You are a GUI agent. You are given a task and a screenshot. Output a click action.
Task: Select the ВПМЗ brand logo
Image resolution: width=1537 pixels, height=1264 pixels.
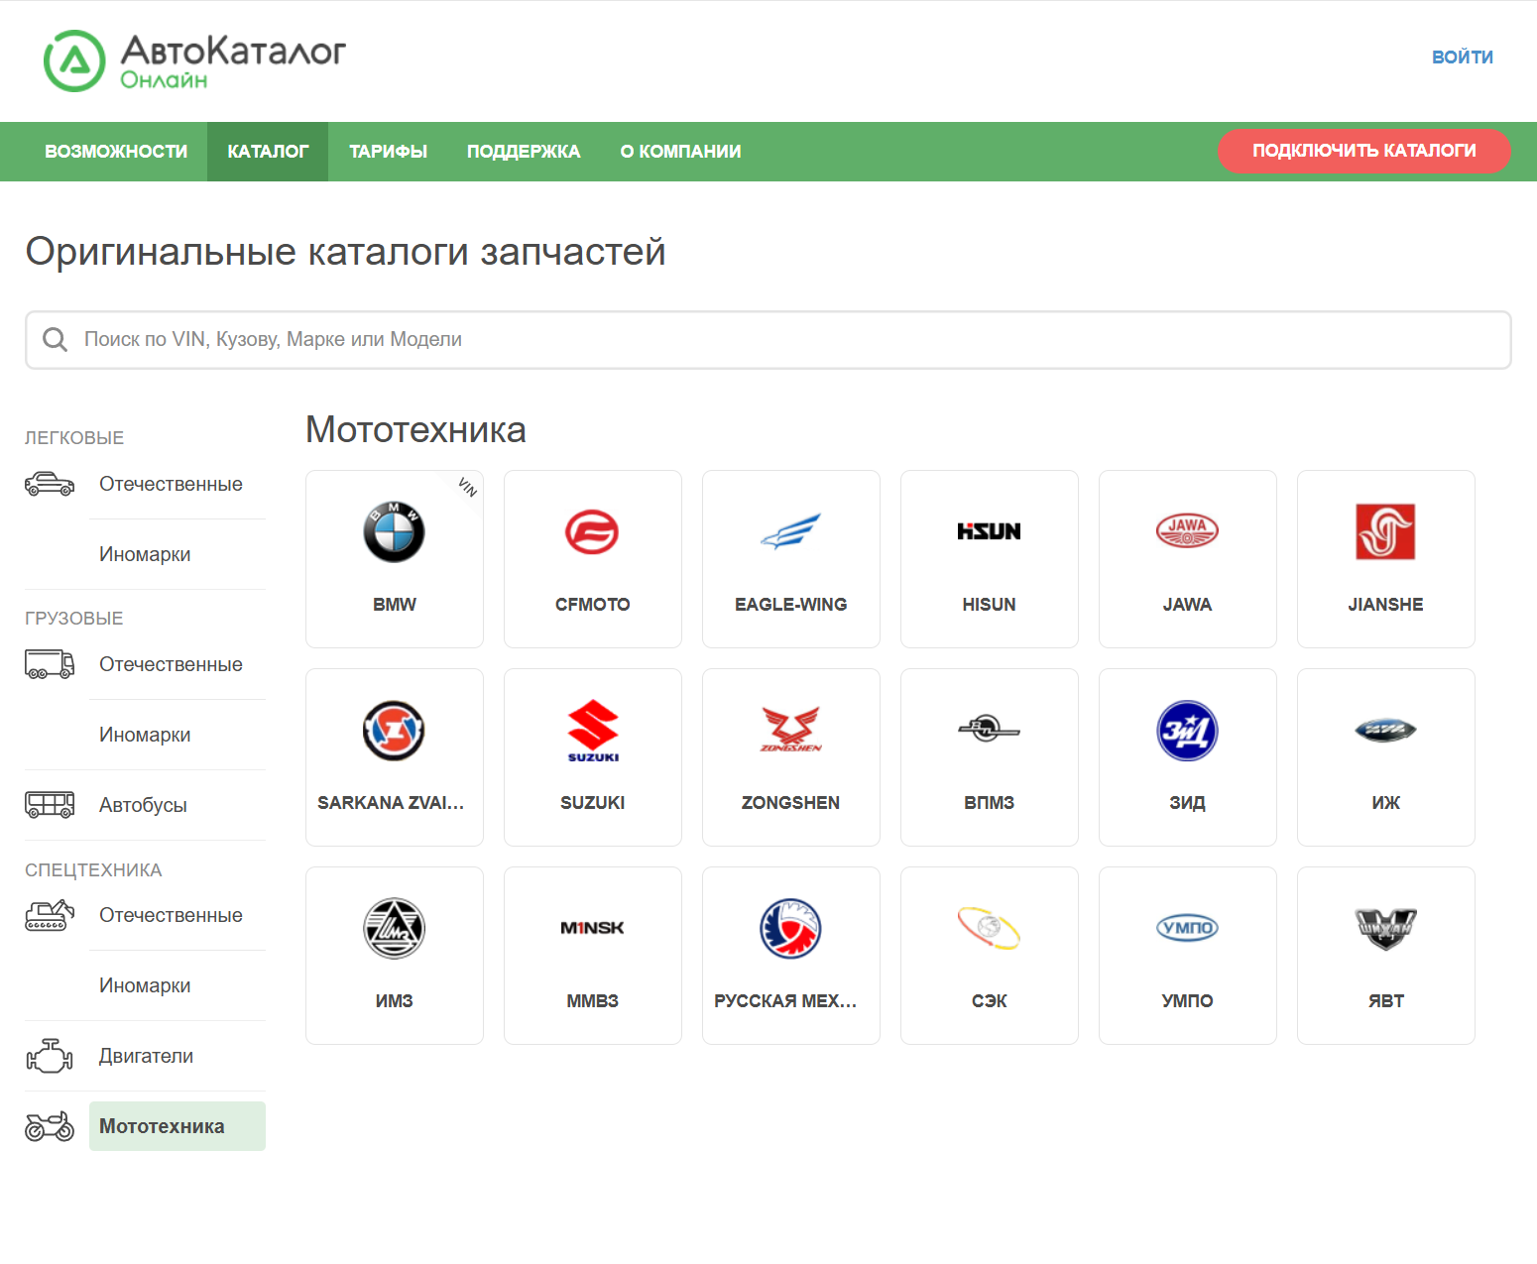click(989, 729)
